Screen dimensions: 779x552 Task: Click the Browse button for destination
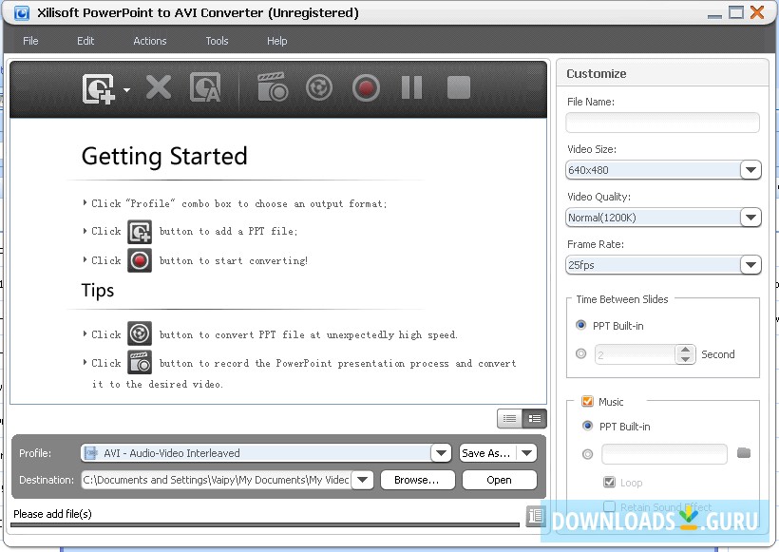coord(417,480)
